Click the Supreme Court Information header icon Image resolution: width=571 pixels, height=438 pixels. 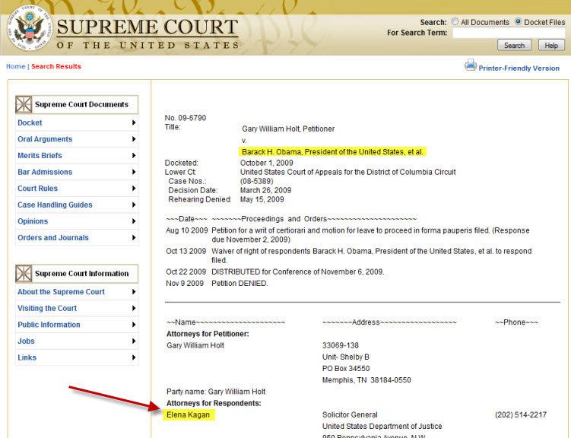[x=24, y=274]
